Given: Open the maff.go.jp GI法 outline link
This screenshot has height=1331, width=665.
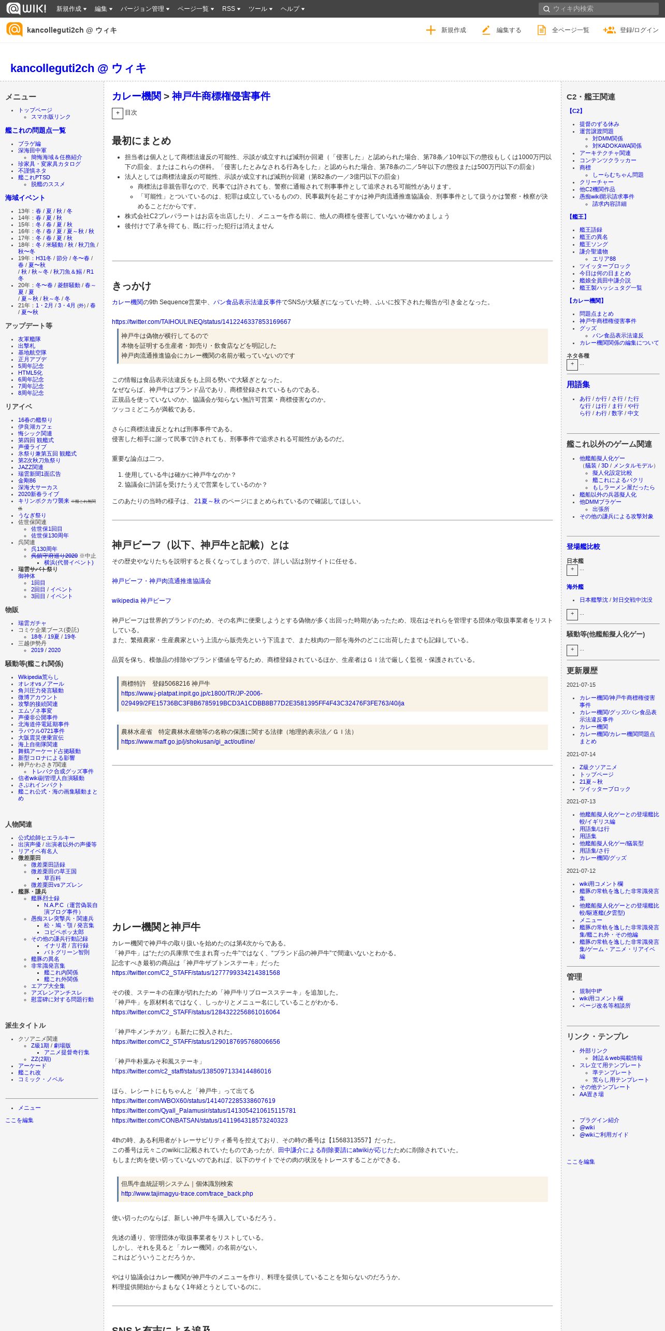Looking at the screenshot, I should click(x=188, y=741).
